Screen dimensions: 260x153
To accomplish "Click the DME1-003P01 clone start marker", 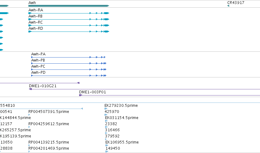I will coord(81,95).
